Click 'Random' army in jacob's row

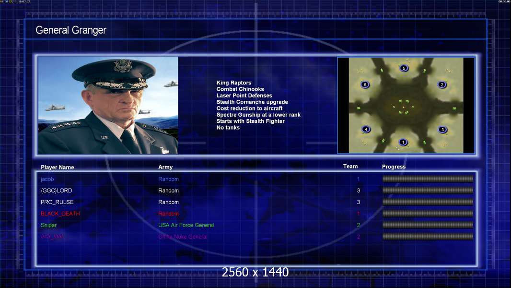coord(168,179)
